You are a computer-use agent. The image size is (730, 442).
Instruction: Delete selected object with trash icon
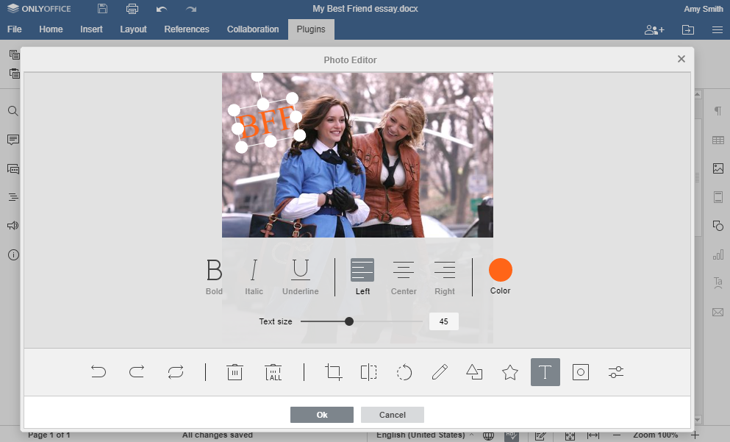(235, 371)
